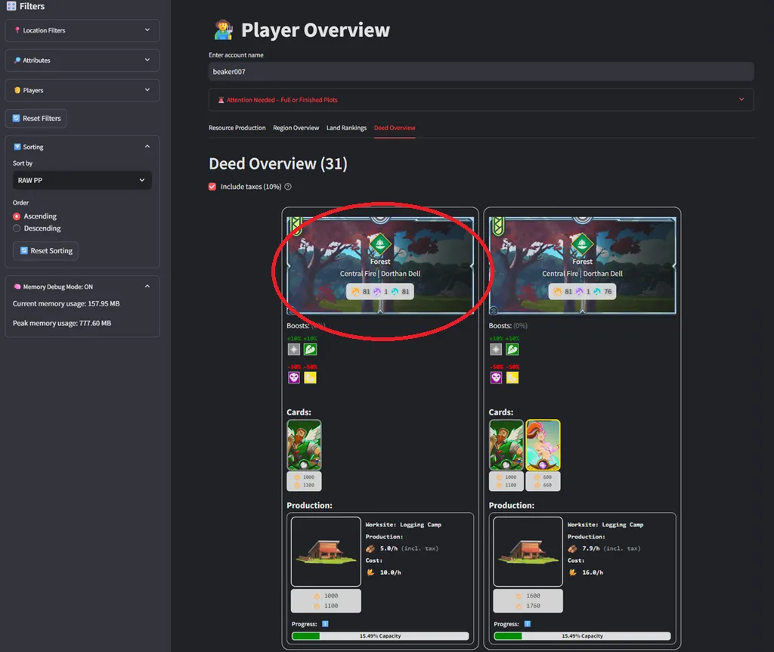Click the first deed's green leaf boost icon
This screenshot has height=652, width=774.
coord(310,349)
